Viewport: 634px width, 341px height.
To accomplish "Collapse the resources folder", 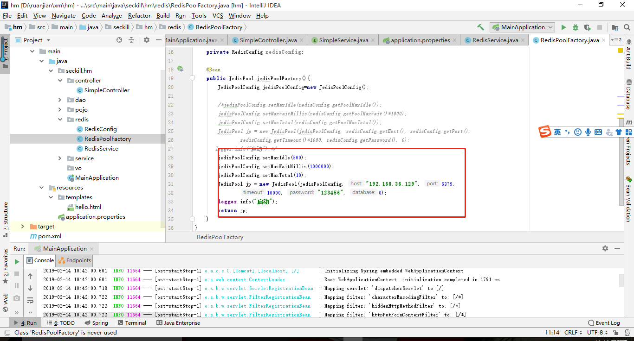I will (41, 188).
